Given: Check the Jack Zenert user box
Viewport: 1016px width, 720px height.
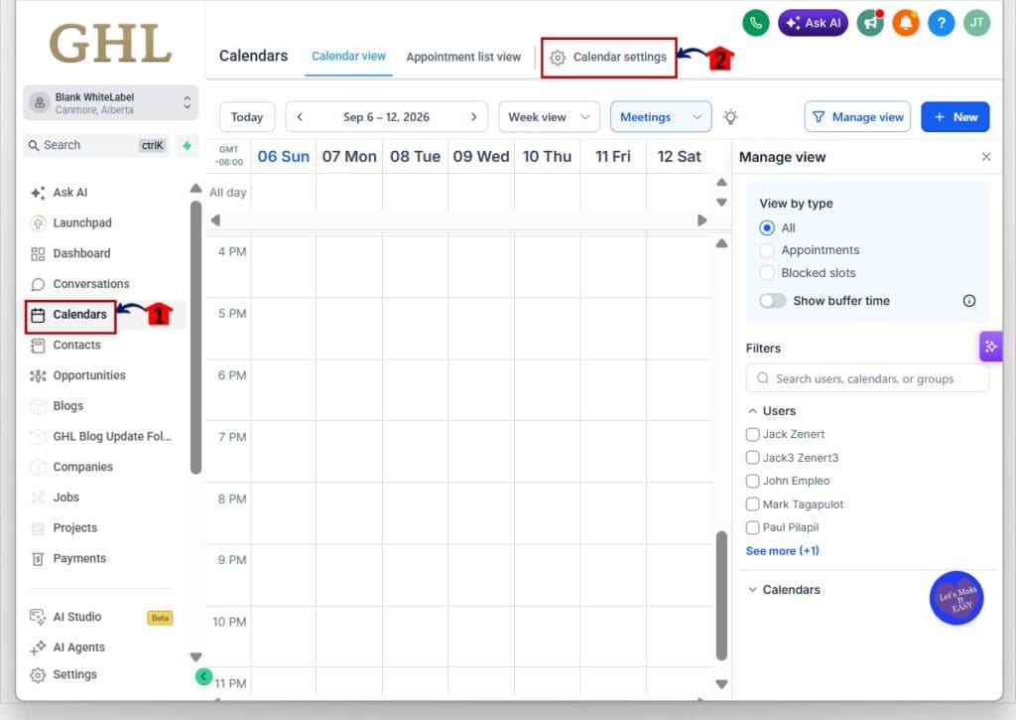Looking at the screenshot, I should [752, 435].
